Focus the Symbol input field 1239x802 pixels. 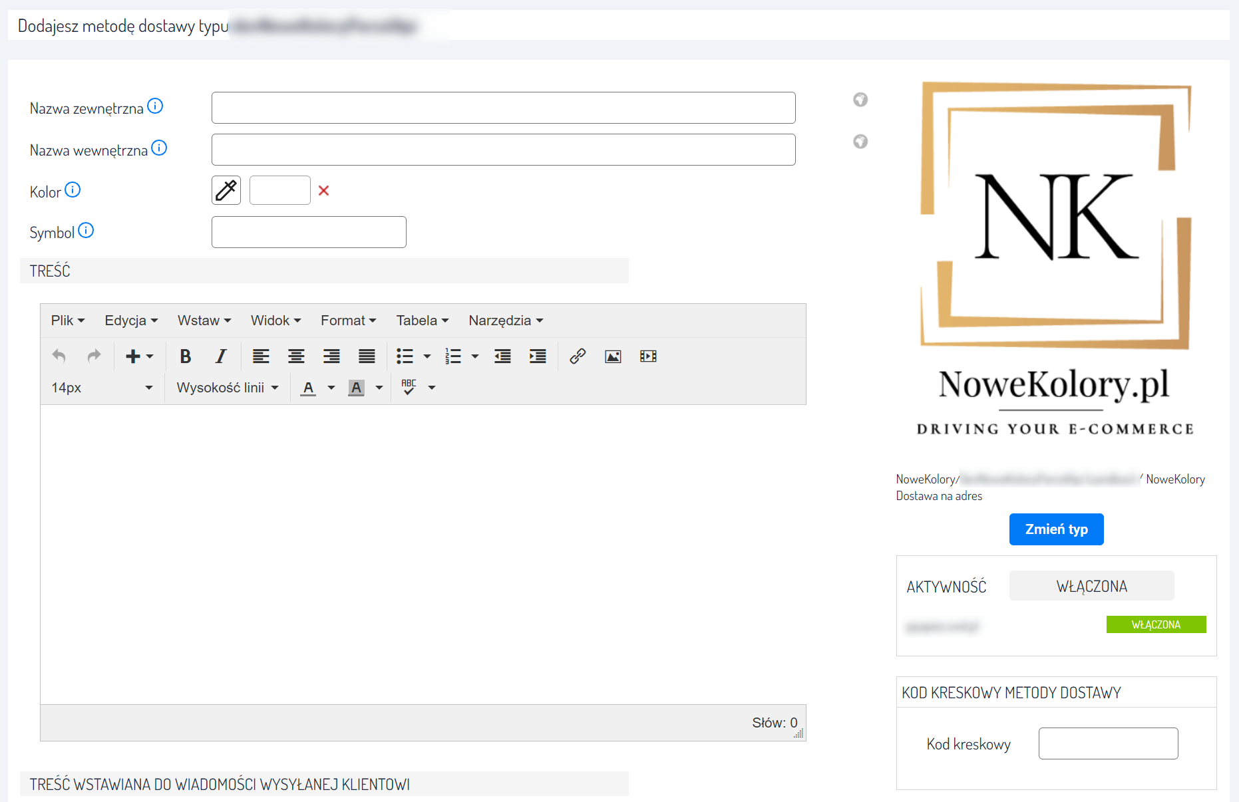coord(309,232)
